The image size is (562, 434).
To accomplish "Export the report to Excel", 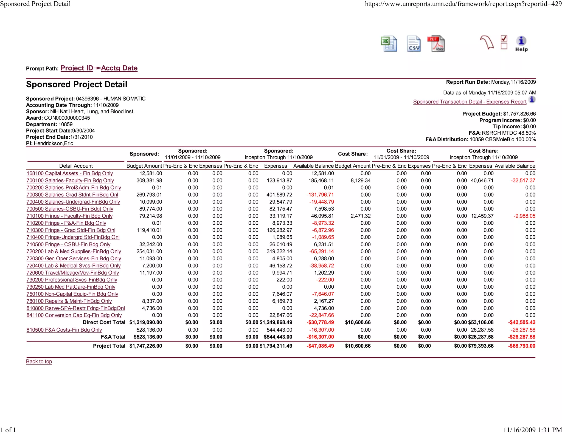I will pyautogui.click(x=389, y=44).
